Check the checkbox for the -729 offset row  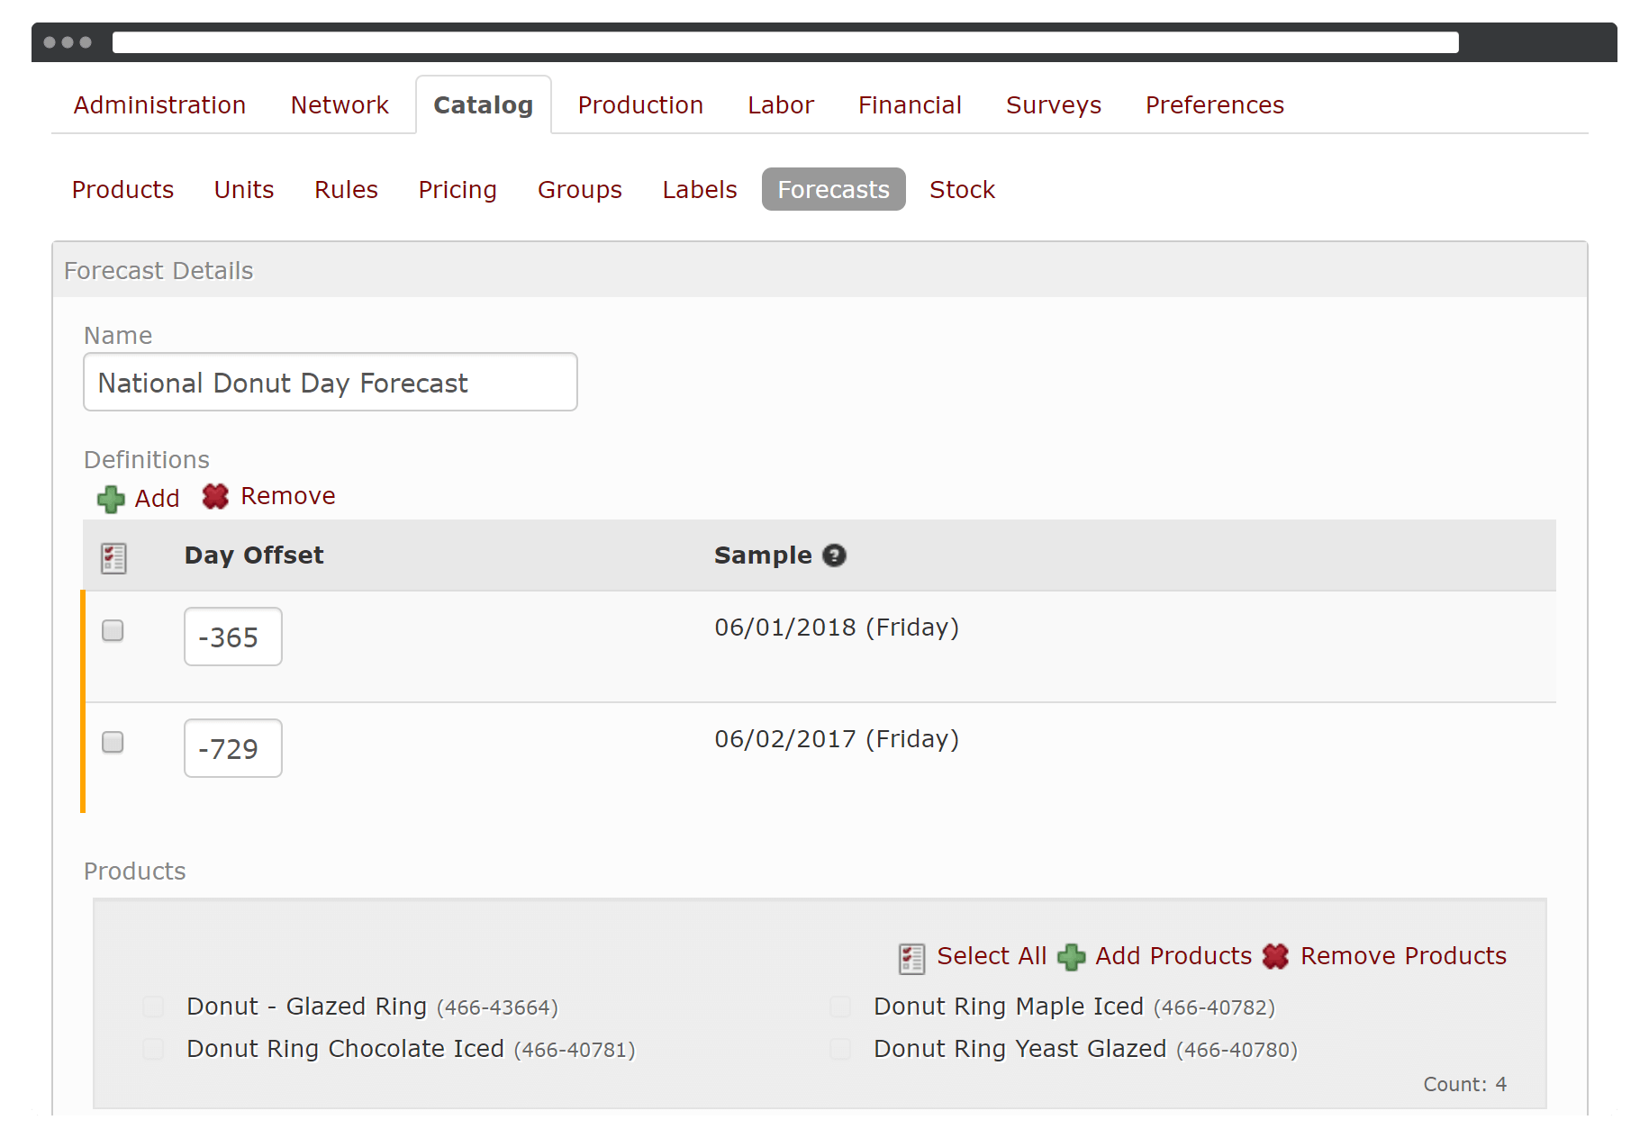(x=113, y=742)
